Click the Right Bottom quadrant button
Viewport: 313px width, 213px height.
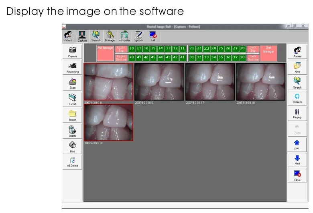pyautogui.click(x=121, y=58)
